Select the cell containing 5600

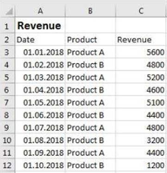[x=141, y=52]
